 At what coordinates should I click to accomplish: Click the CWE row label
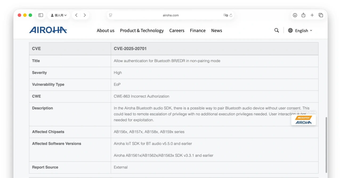pos(36,96)
